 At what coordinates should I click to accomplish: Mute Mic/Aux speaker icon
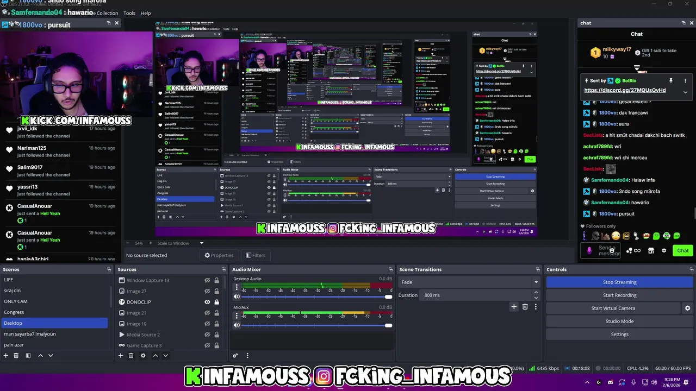[x=237, y=325]
